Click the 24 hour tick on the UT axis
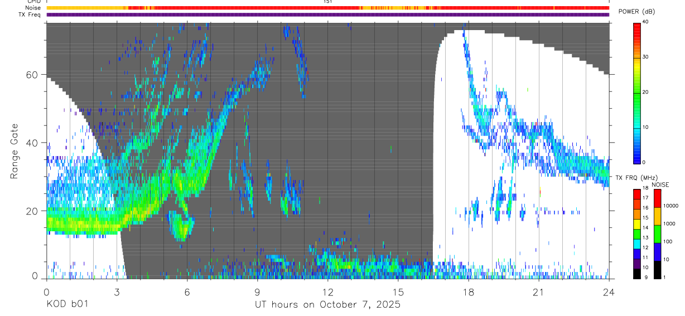This screenshot has height=316, width=685. (x=609, y=291)
